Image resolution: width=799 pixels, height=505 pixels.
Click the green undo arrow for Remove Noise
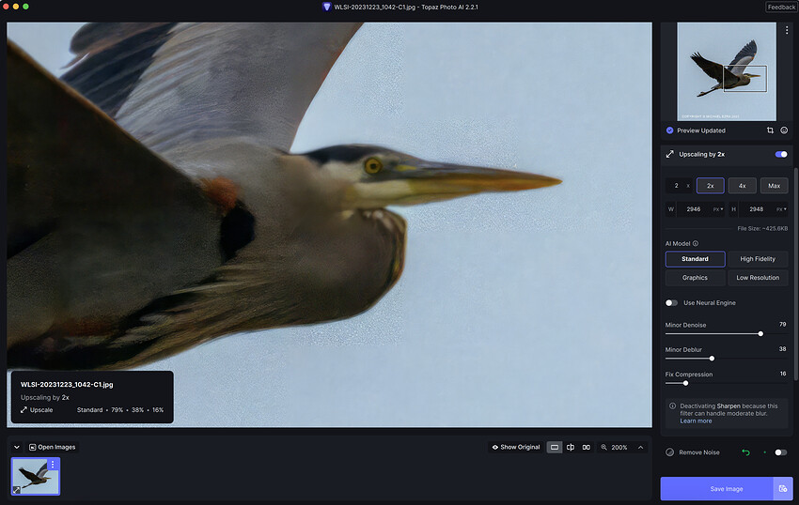coord(745,452)
